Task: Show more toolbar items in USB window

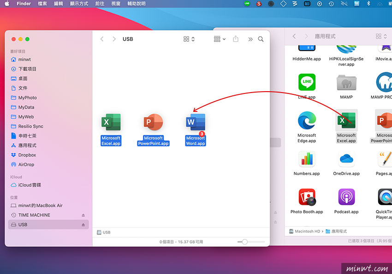Action: [x=250, y=39]
